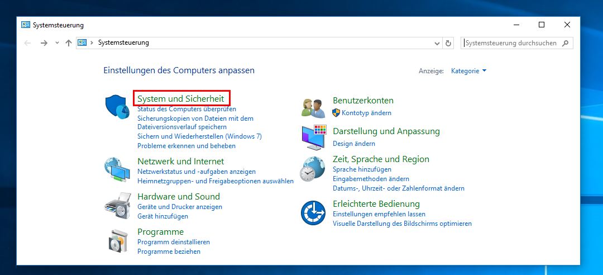Open Sichern und Wiederherstellen (Windows 7)
The width and height of the screenshot is (603, 275).
coord(199,136)
